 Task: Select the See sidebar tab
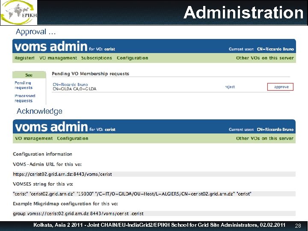[x=29, y=75]
